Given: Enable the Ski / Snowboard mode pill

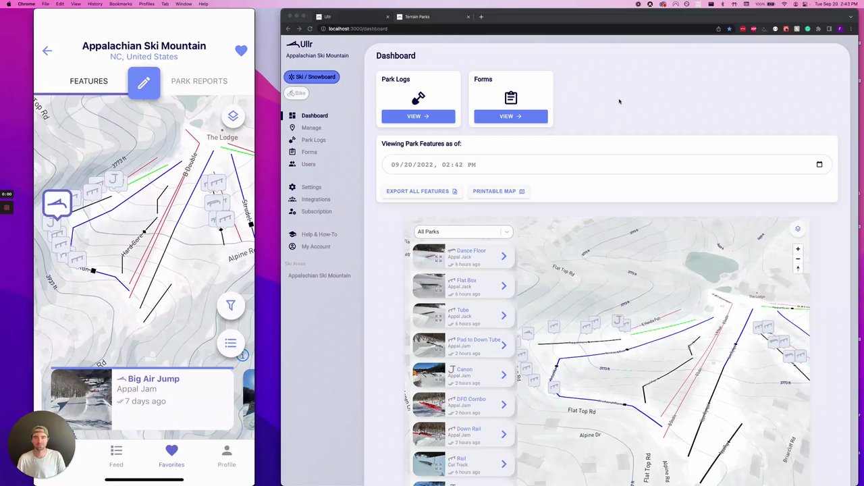Looking at the screenshot, I should (x=312, y=77).
